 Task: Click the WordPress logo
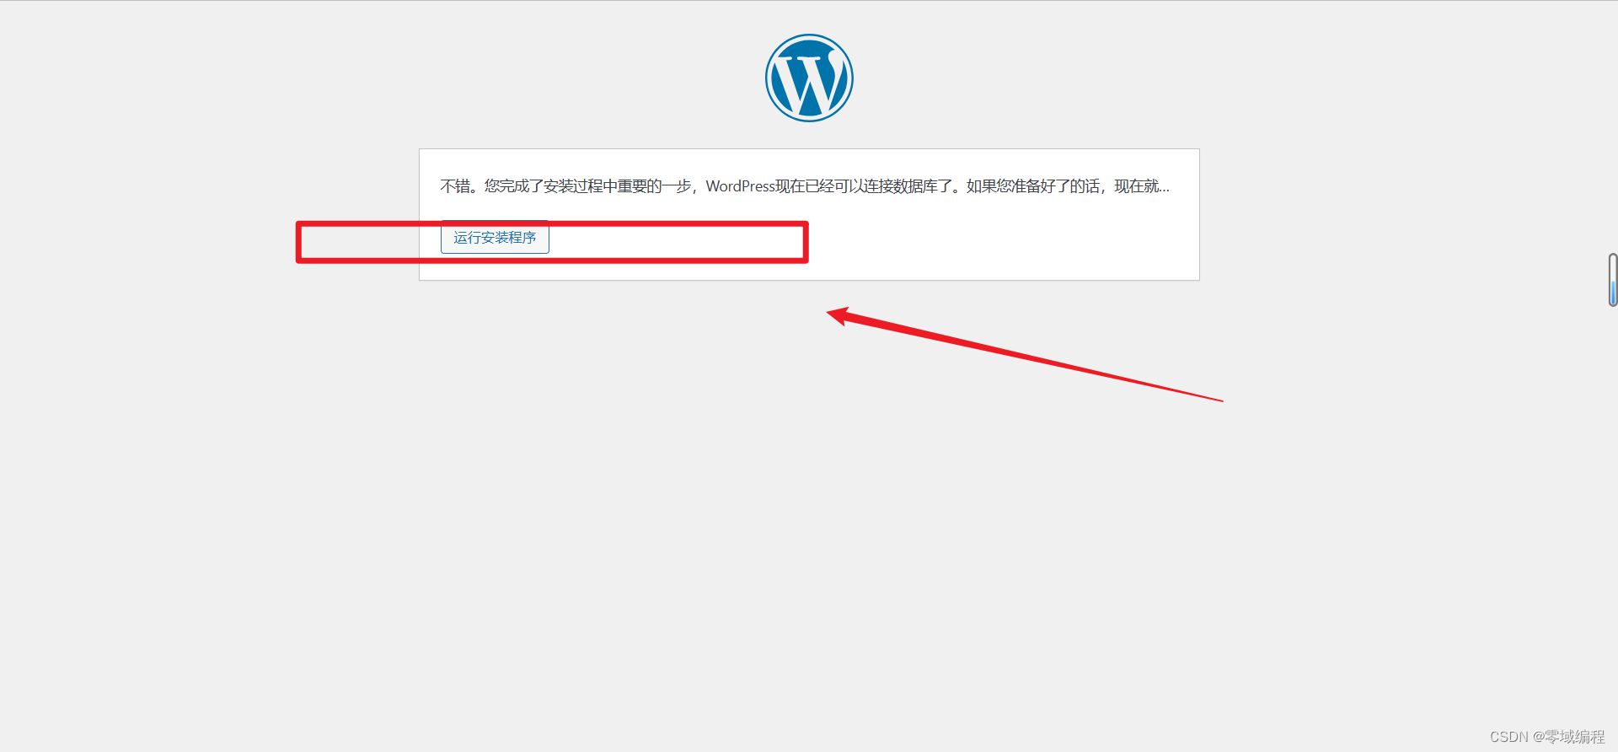[809, 78]
